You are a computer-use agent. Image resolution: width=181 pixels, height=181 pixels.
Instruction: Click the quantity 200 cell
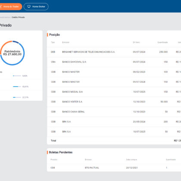[x=165, y=122]
